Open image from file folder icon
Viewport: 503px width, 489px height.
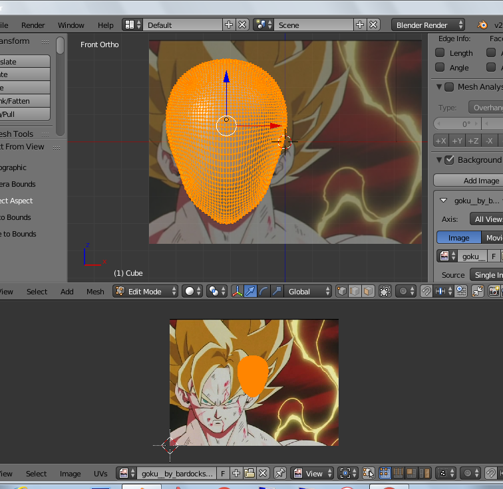coord(250,473)
